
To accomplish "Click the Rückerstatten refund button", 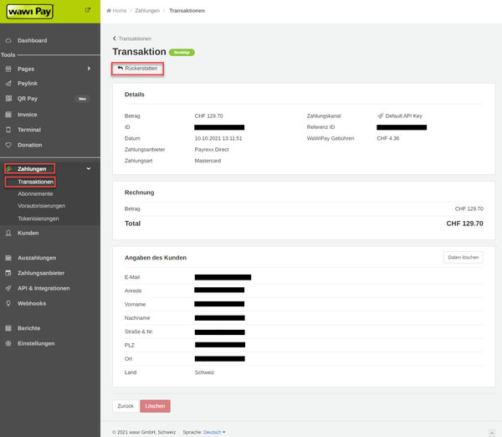I will [138, 69].
